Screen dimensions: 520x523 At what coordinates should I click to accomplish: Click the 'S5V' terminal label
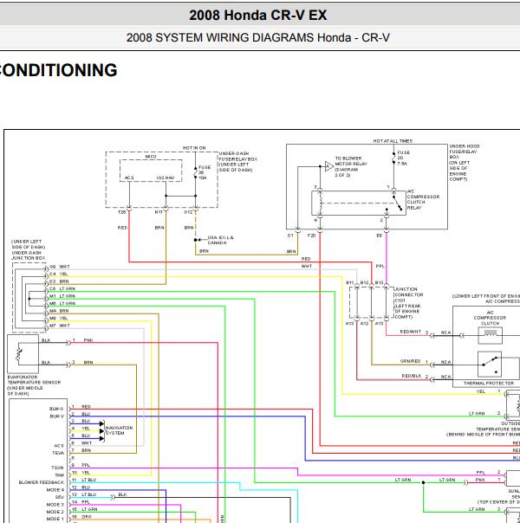60,497
